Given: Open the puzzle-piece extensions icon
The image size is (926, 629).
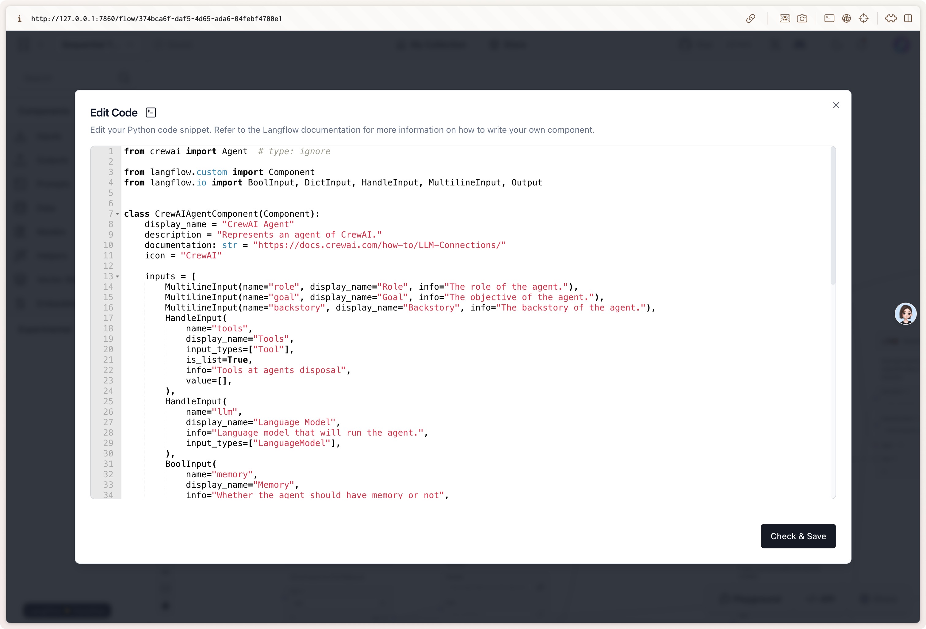Looking at the screenshot, I should [x=891, y=19].
